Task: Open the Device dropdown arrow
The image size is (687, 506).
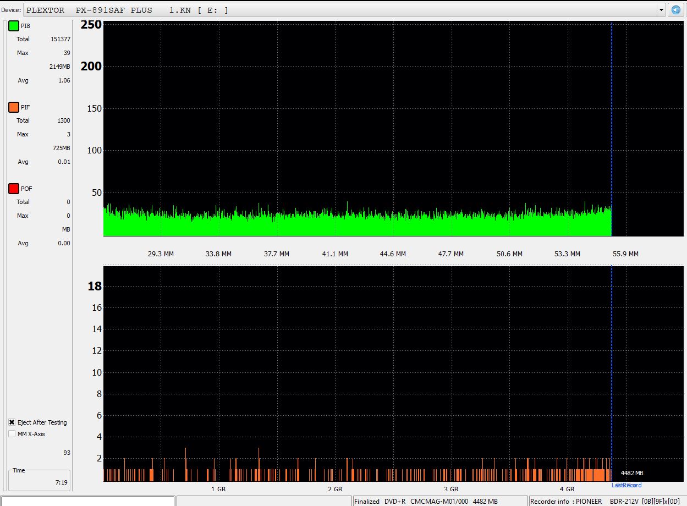Action: pos(661,10)
